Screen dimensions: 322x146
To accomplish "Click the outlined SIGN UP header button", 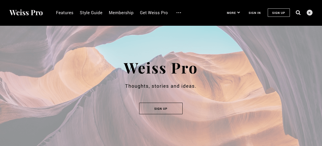I will 279,13.
